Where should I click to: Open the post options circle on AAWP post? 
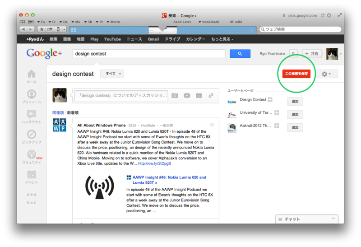click(x=212, y=125)
